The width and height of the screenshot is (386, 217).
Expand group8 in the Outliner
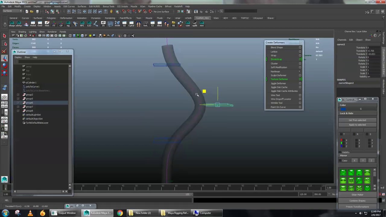[18, 111]
